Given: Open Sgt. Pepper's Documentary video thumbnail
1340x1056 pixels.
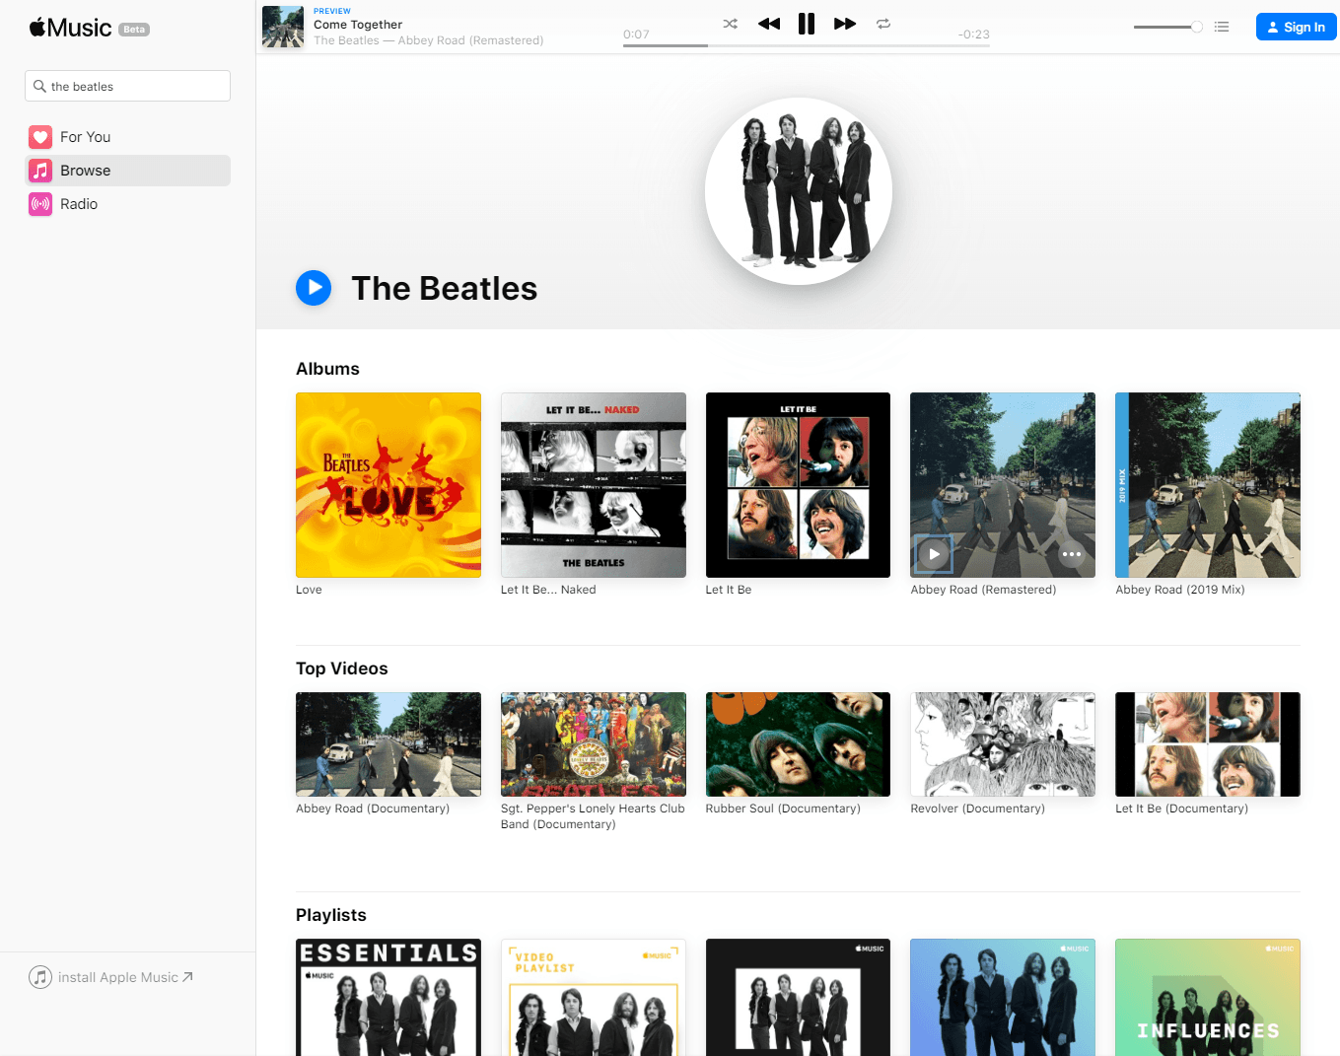Looking at the screenshot, I should click(x=594, y=744).
